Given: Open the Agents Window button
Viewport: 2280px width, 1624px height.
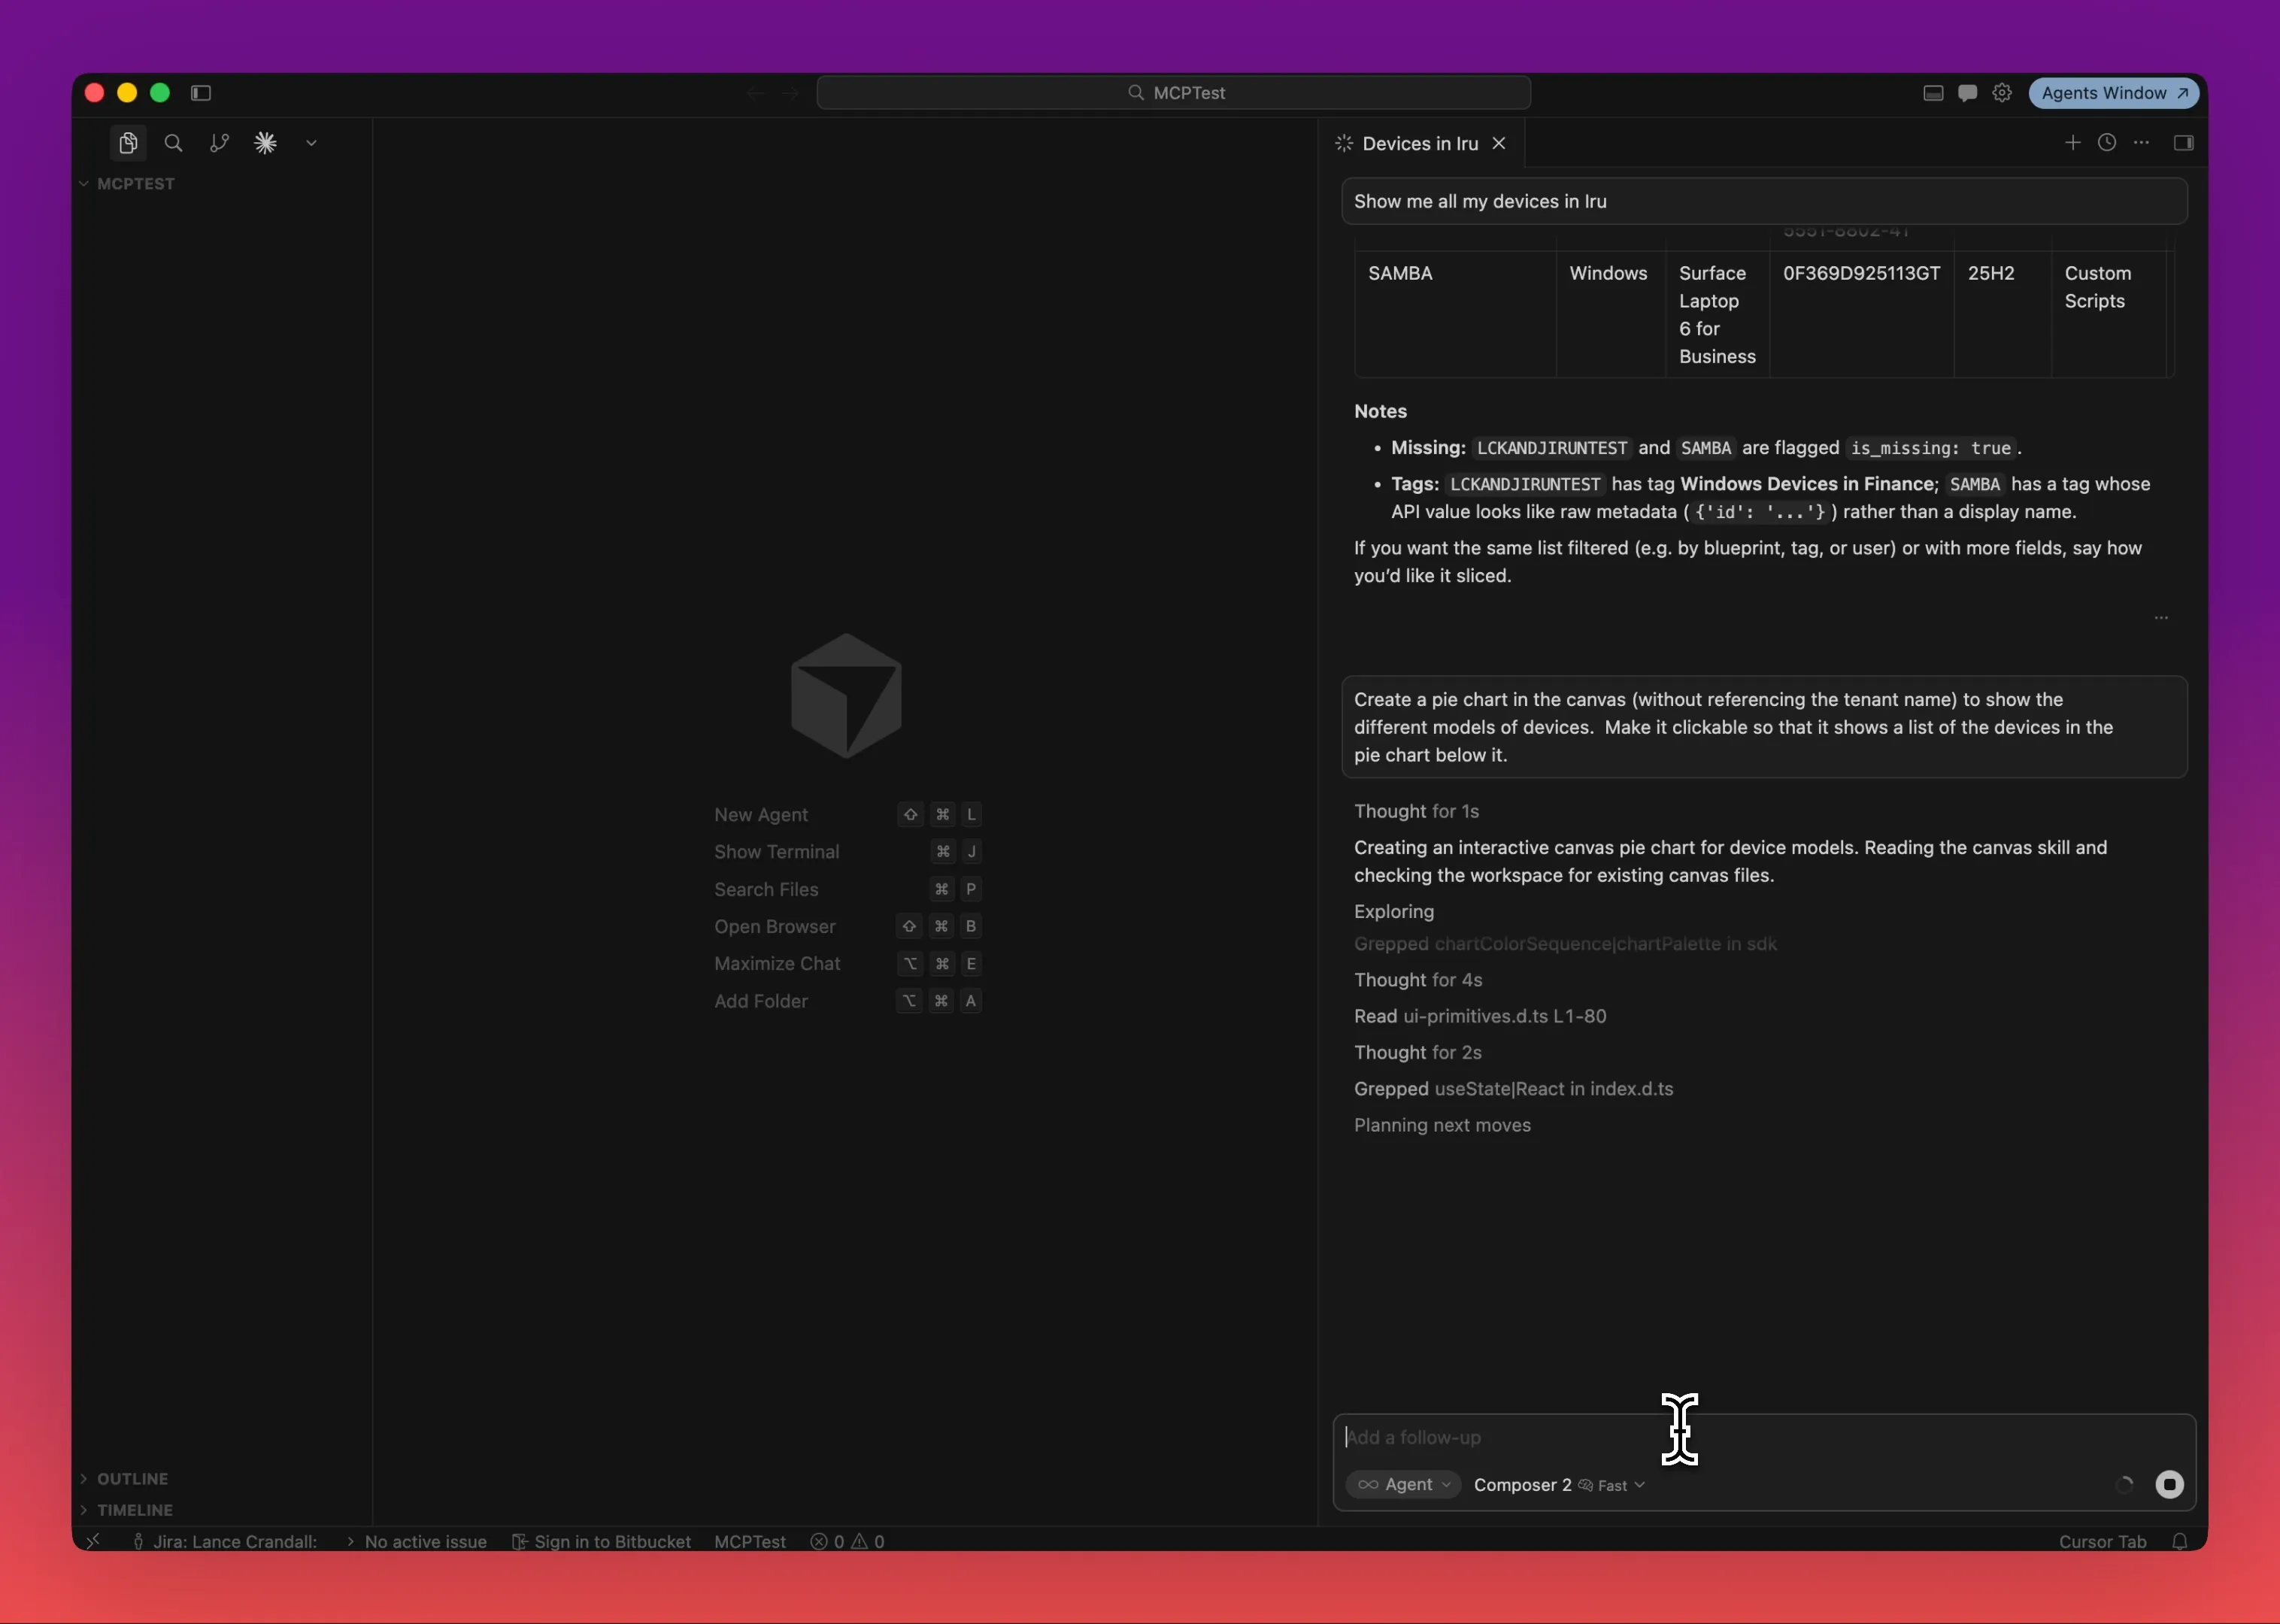Looking at the screenshot, I should coord(2113,93).
